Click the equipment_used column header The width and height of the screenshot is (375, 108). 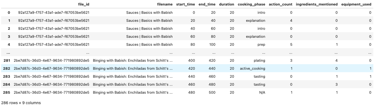click(x=356, y=4)
